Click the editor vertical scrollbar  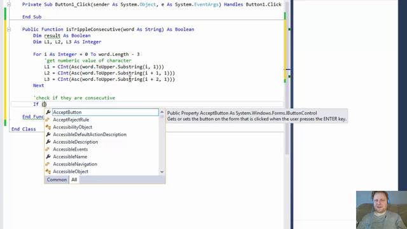point(287,78)
